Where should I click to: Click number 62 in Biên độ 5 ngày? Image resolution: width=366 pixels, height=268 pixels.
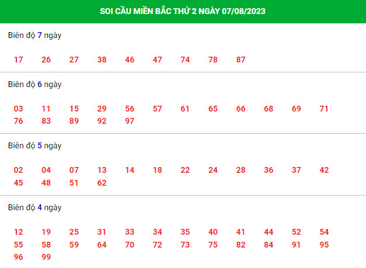point(102,183)
